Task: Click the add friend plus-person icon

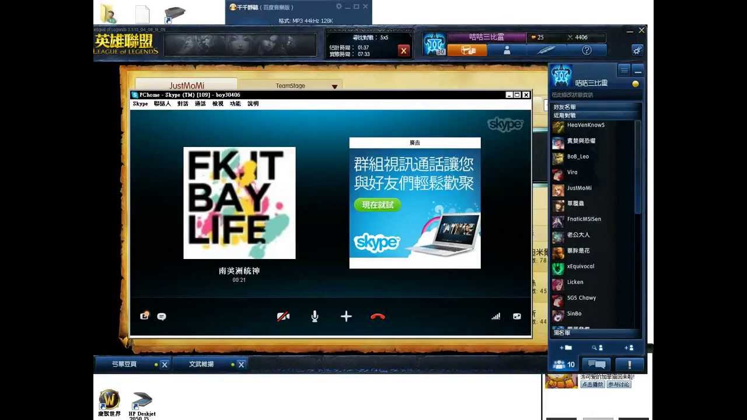Action: (629, 348)
